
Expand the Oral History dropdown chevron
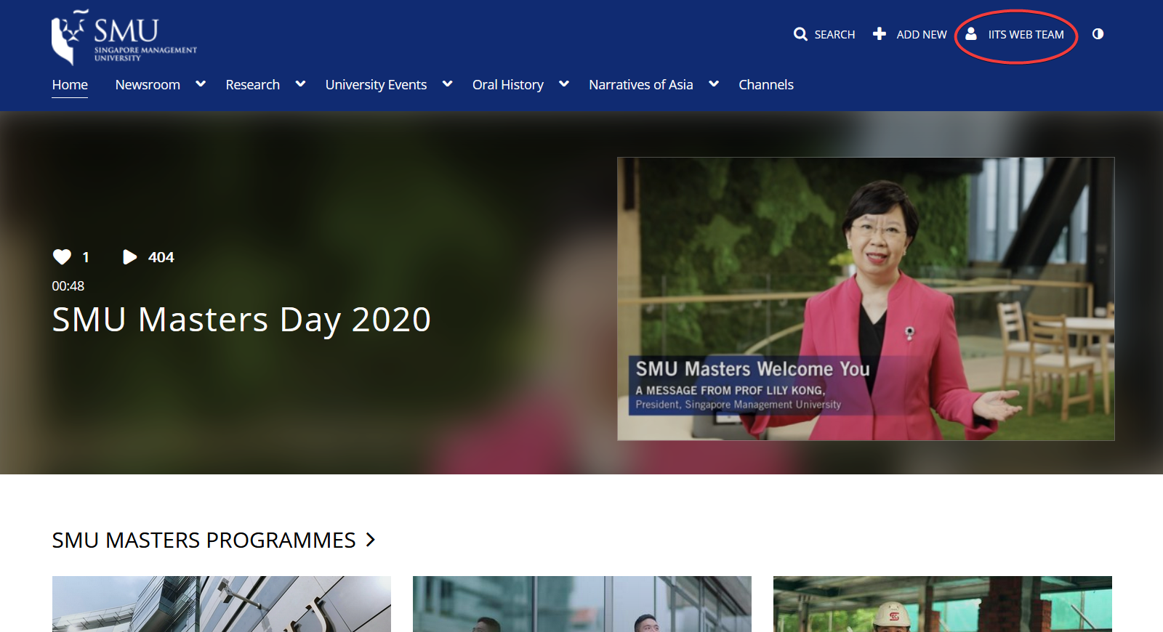[x=563, y=84]
